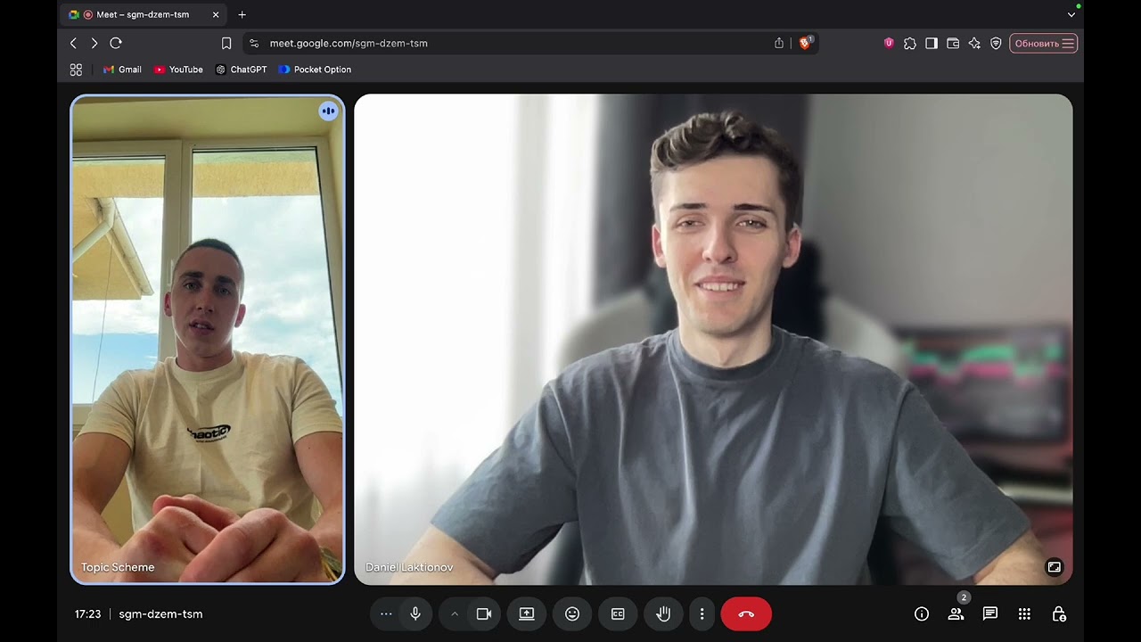1141x642 pixels.
Task: Leave the call with red button
Action: click(x=746, y=613)
